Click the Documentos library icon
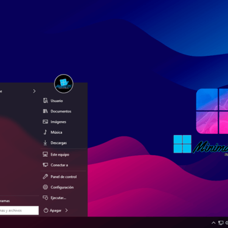 click(46, 111)
